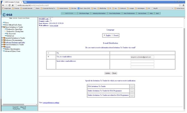
Task: Click the Reset button
Action: [x=114, y=73]
